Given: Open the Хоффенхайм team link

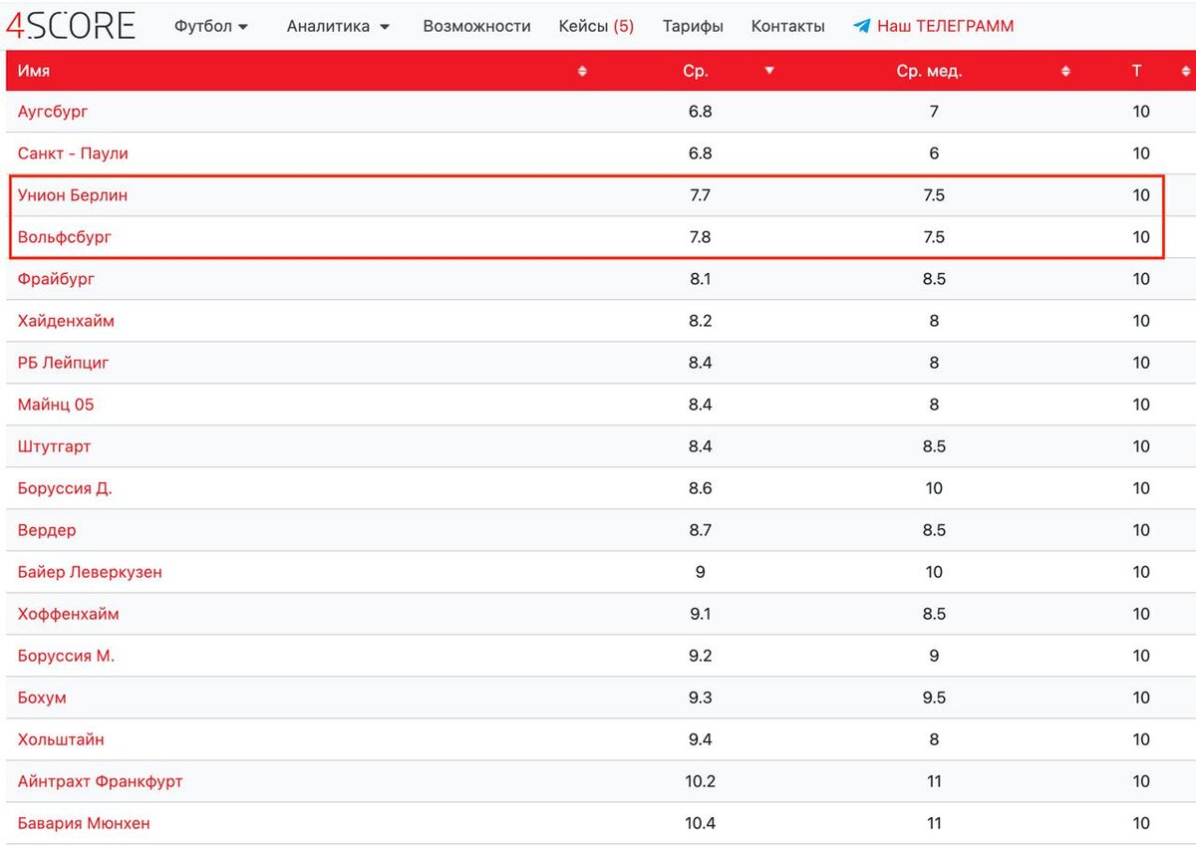Looking at the screenshot, I should (68, 614).
